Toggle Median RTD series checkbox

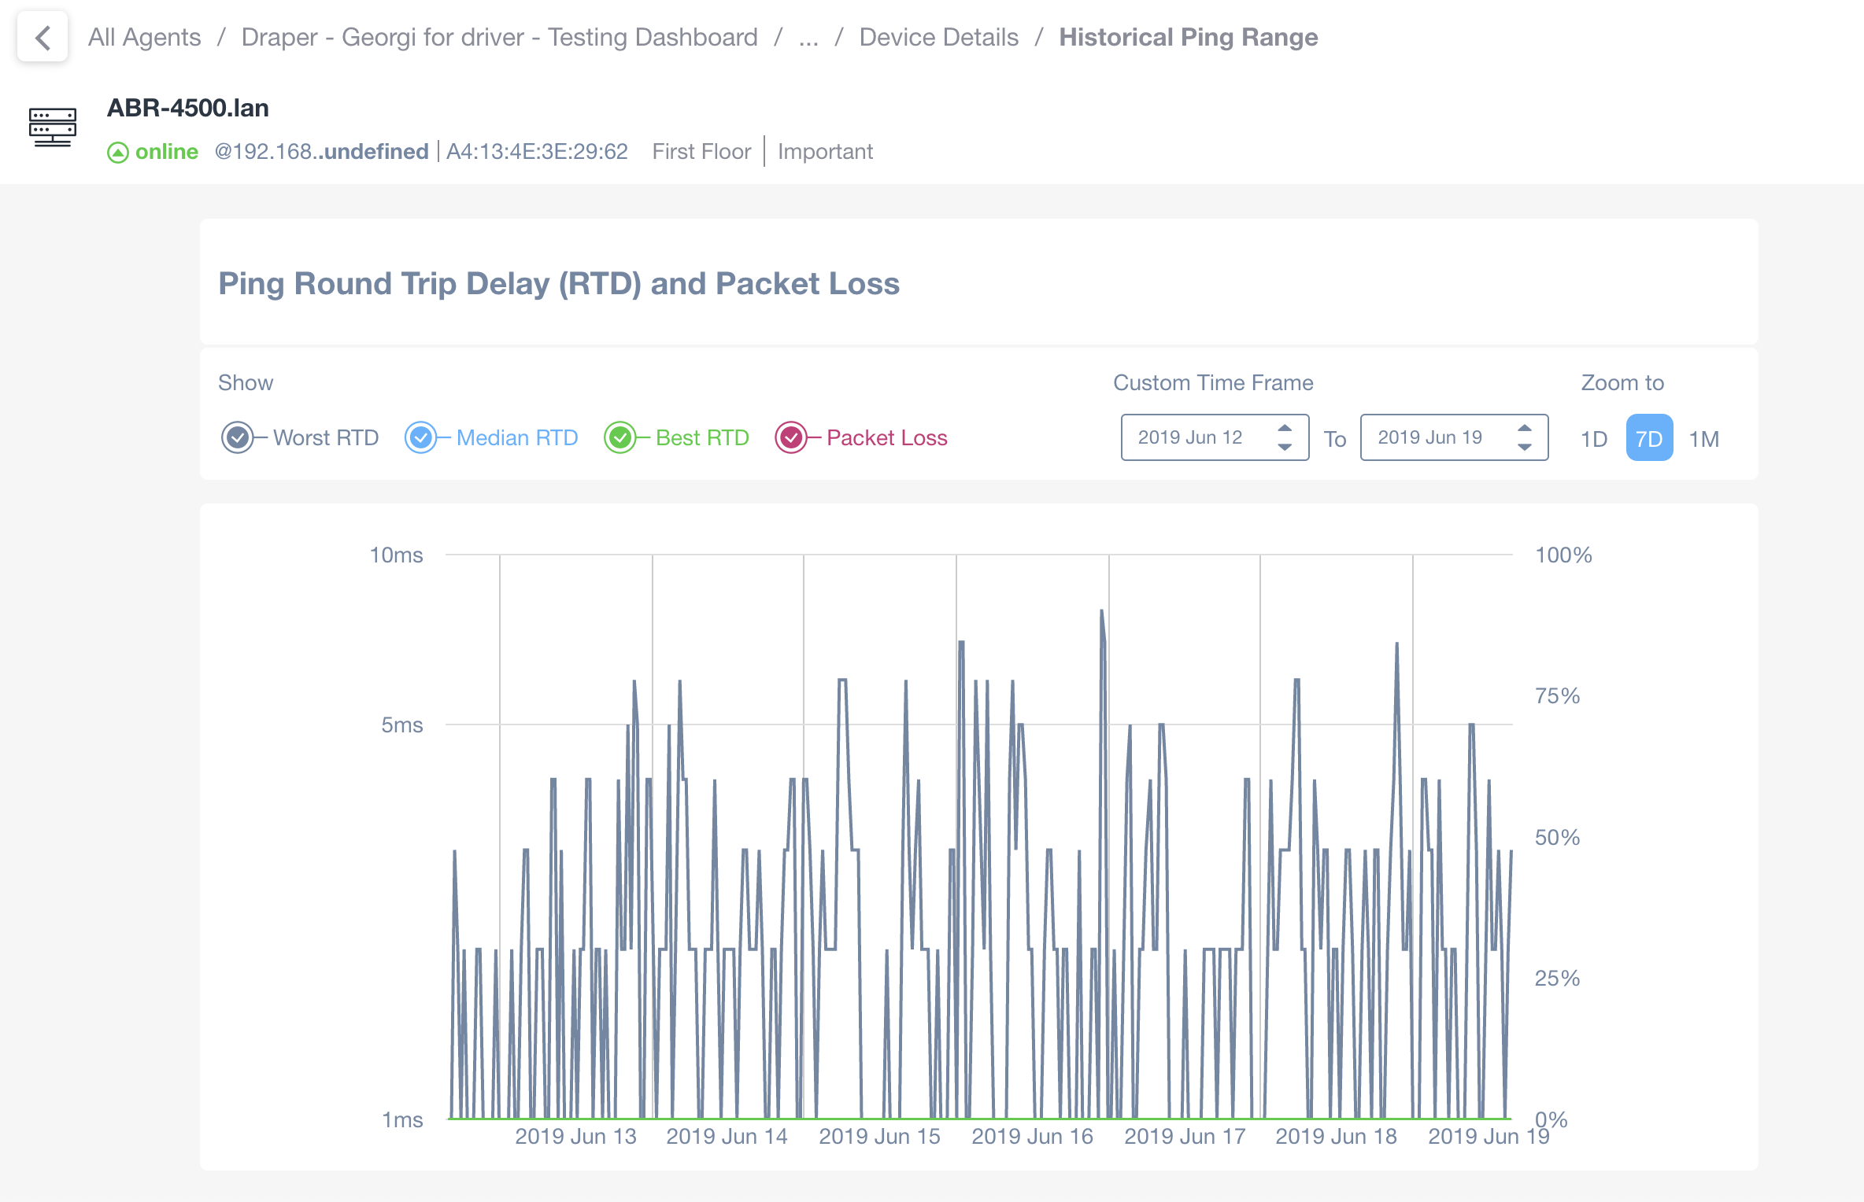pyautogui.click(x=421, y=437)
